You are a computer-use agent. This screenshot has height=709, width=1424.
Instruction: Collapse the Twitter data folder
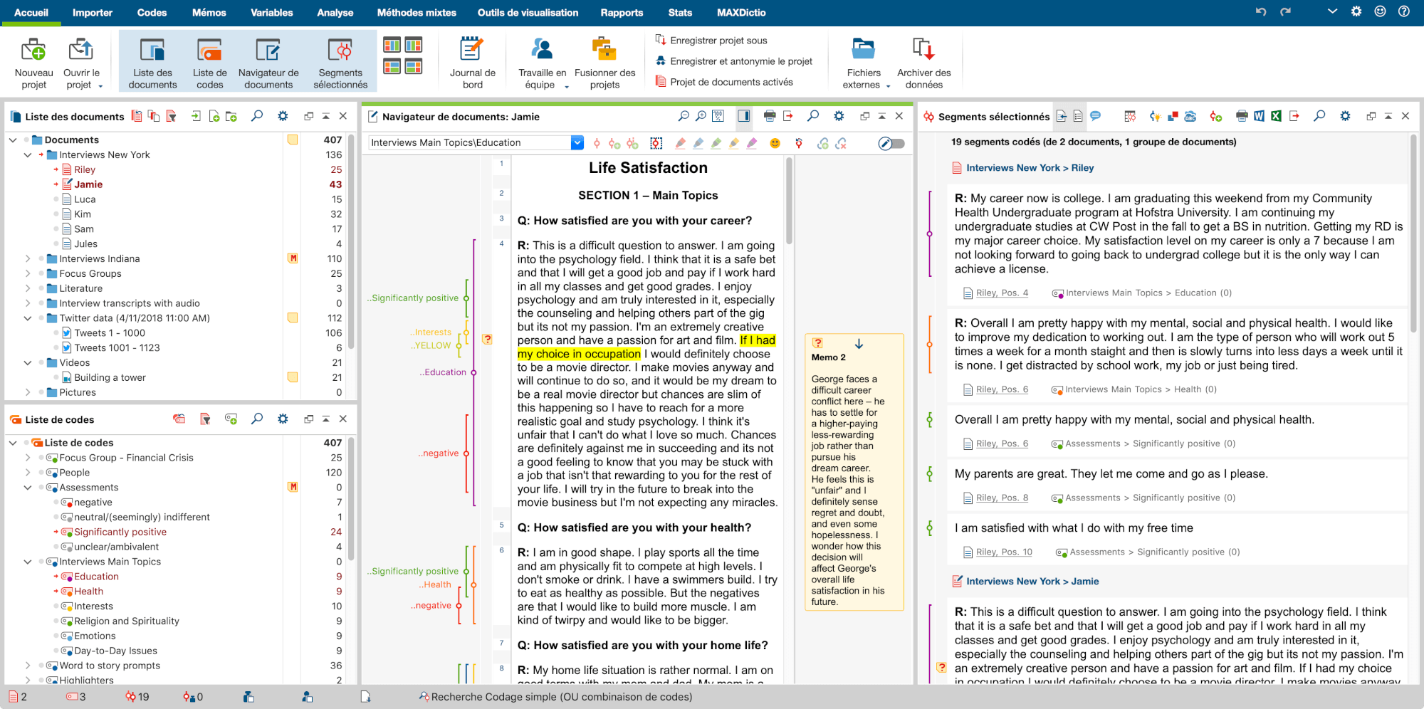[27, 318]
